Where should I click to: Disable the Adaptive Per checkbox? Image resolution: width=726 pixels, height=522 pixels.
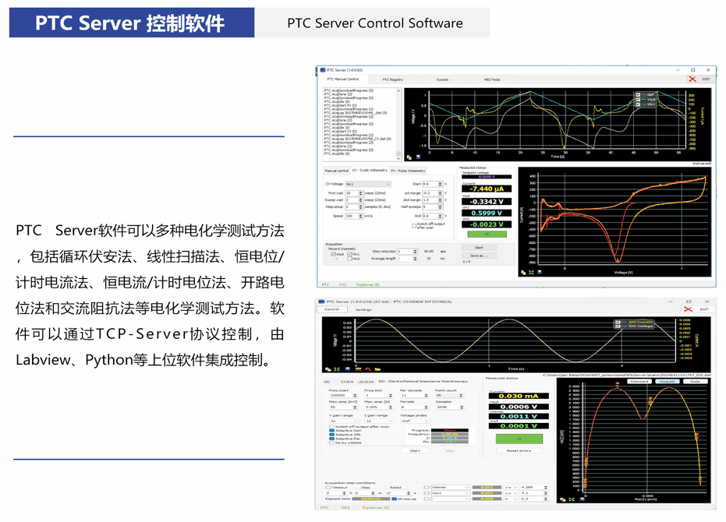tap(331, 439)
